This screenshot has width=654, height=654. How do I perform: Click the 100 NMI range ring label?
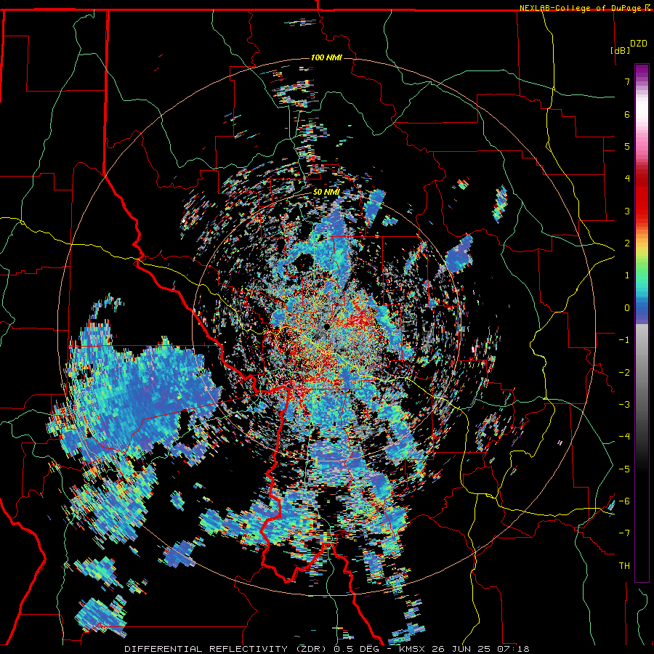[326, 57]
